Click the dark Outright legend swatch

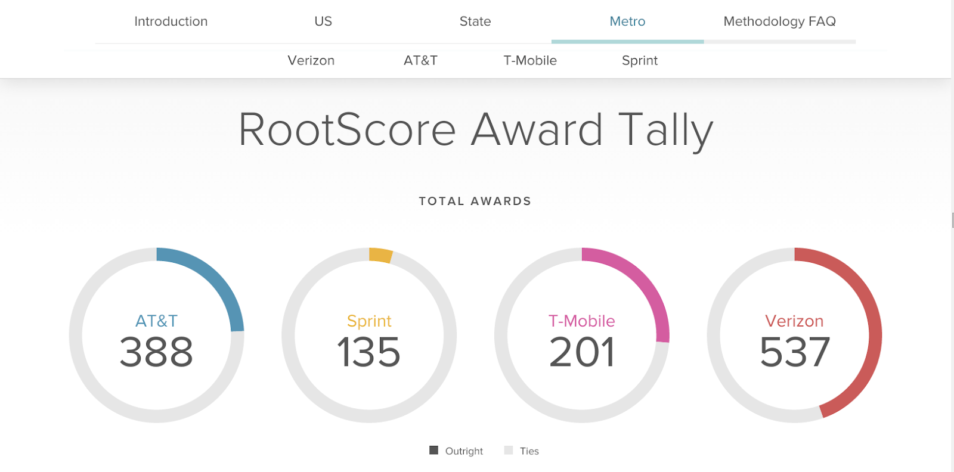[x=433, y=450]
